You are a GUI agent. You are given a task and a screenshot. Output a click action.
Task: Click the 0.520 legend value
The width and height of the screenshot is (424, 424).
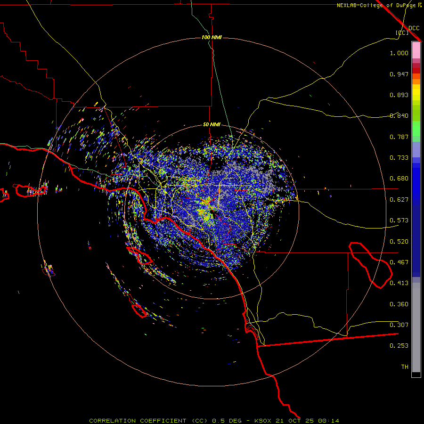[399, 242]
